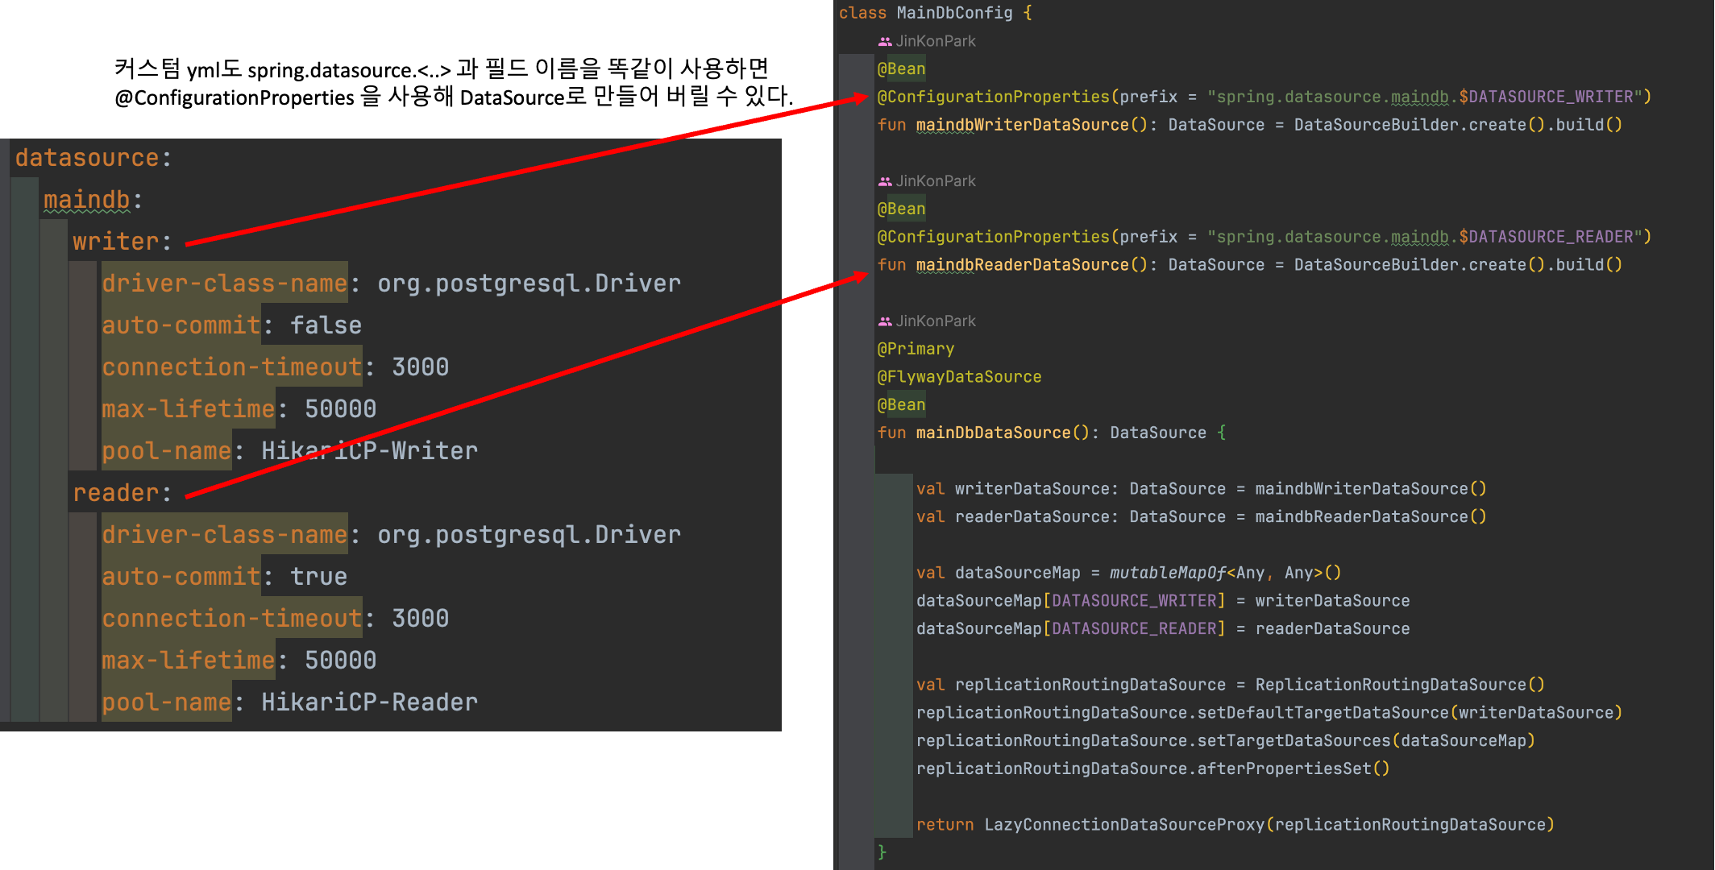Click the writer key in the YAML
This screenshot has width=1715, height=870.
click(x=115, y=242)
